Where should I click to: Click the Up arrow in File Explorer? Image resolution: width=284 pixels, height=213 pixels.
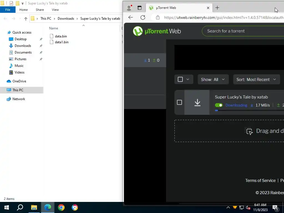point(26,19)
